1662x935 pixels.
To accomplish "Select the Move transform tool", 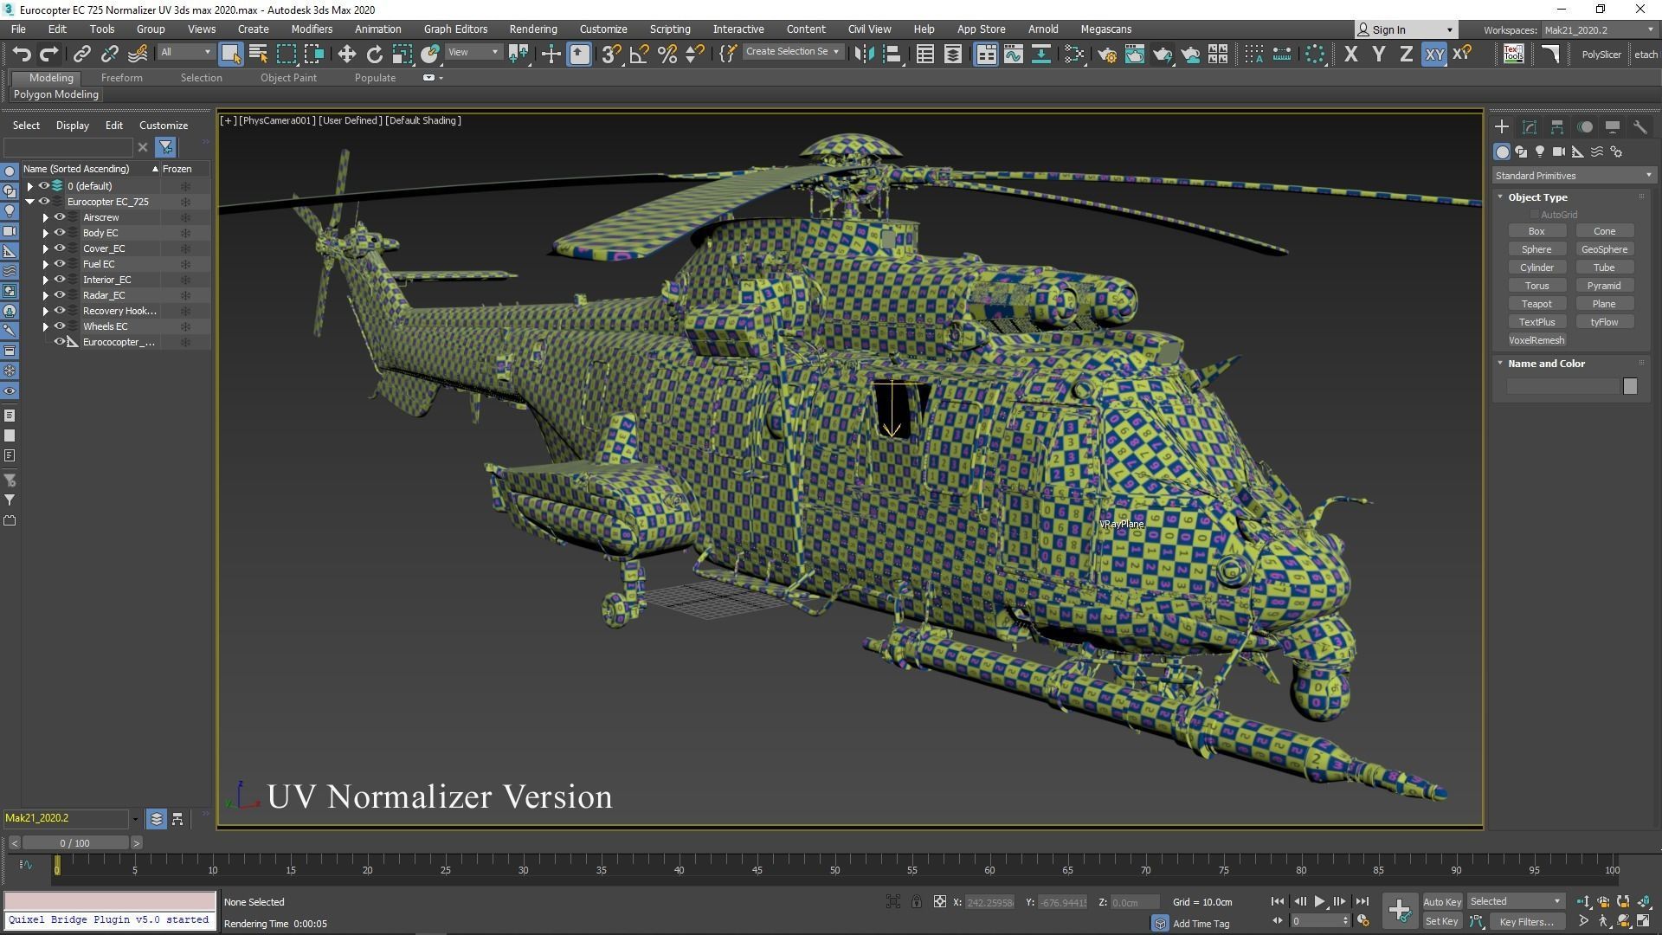I will pyautogui.click(x=346, y=55).
